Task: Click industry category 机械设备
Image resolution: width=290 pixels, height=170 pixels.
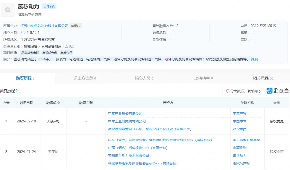Action: coord(31,46)
